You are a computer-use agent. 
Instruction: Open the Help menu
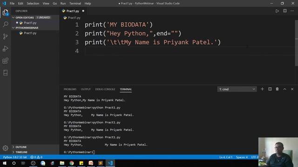[88, 3]
